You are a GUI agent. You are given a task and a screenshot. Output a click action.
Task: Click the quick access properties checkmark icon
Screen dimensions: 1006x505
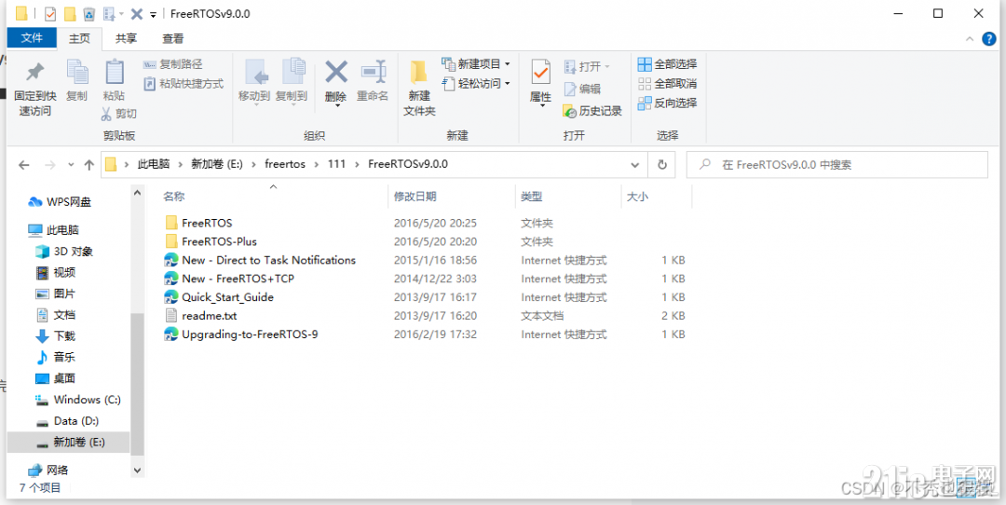50,13
